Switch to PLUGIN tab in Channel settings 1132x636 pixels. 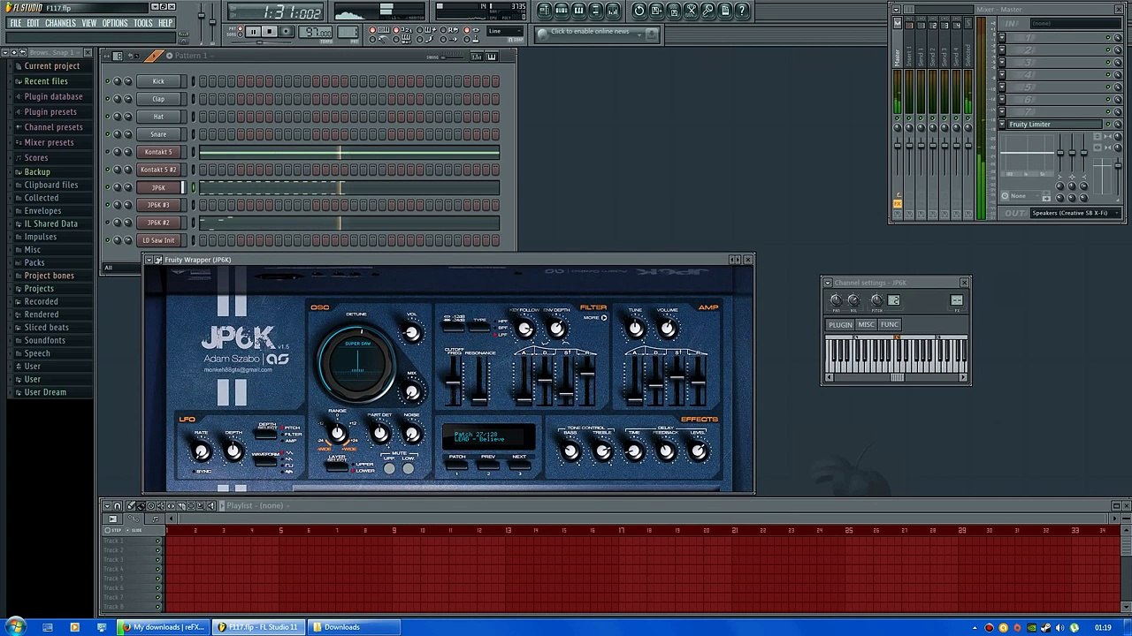click(840, 324)
